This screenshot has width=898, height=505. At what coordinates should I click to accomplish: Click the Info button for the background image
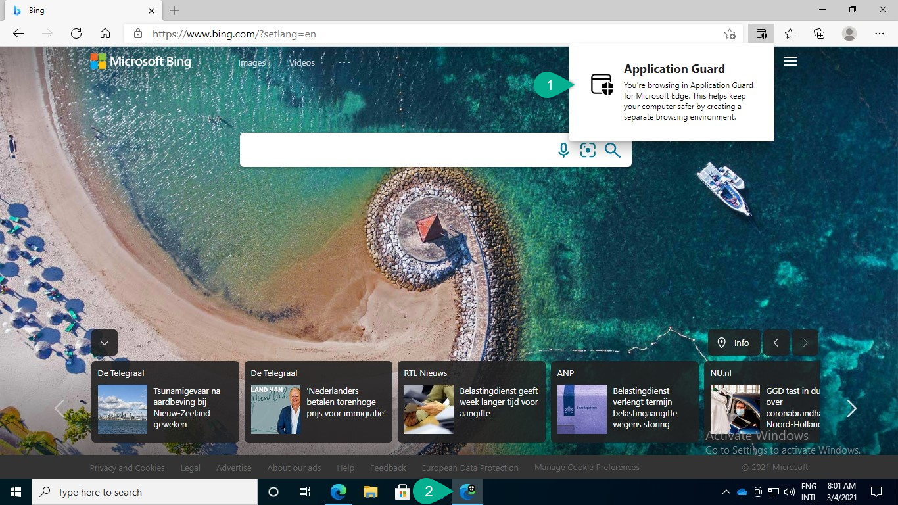tap(734, 343)
